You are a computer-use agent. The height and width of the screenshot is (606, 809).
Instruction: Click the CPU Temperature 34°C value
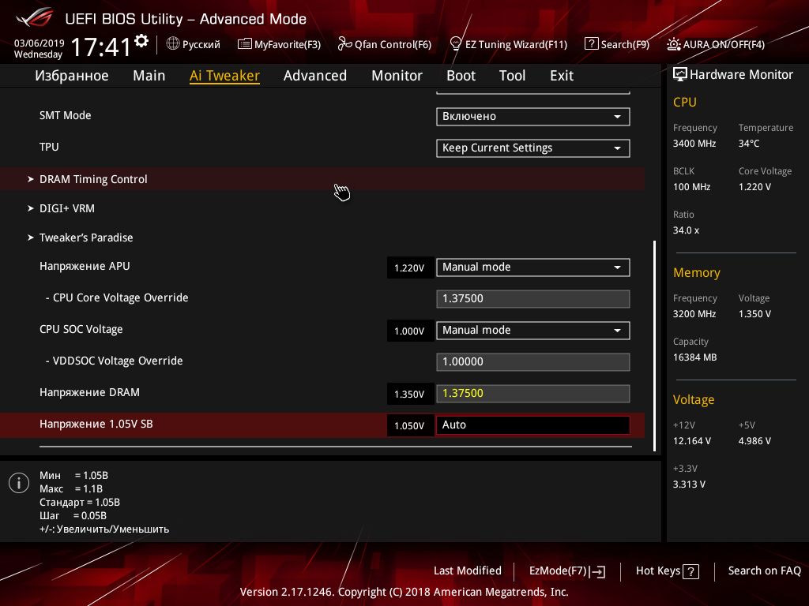[749, 144]
